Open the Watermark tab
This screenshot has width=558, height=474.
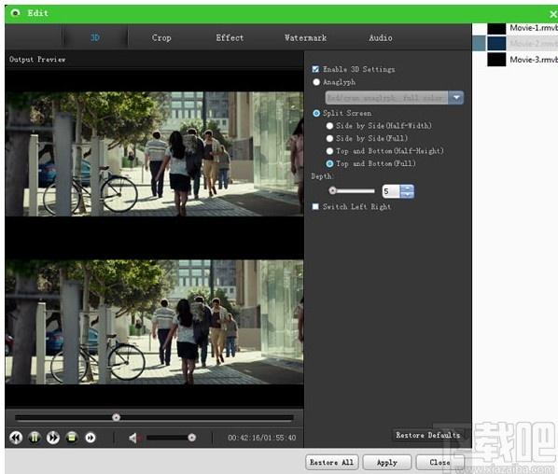click(x=305, y=37)
